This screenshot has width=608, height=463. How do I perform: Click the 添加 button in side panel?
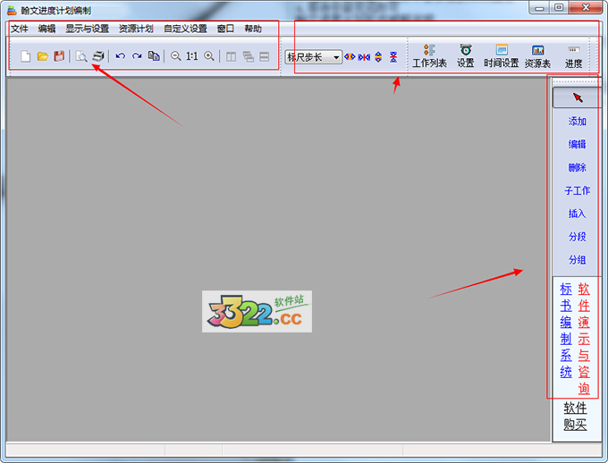pos(577,122)
